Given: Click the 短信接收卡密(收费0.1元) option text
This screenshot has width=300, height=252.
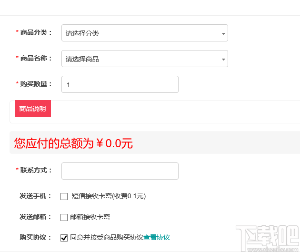Looking at the screenshot, I should click(109, 196).
